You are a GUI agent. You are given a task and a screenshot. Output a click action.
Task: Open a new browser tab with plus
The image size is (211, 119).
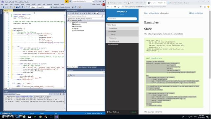189,3
